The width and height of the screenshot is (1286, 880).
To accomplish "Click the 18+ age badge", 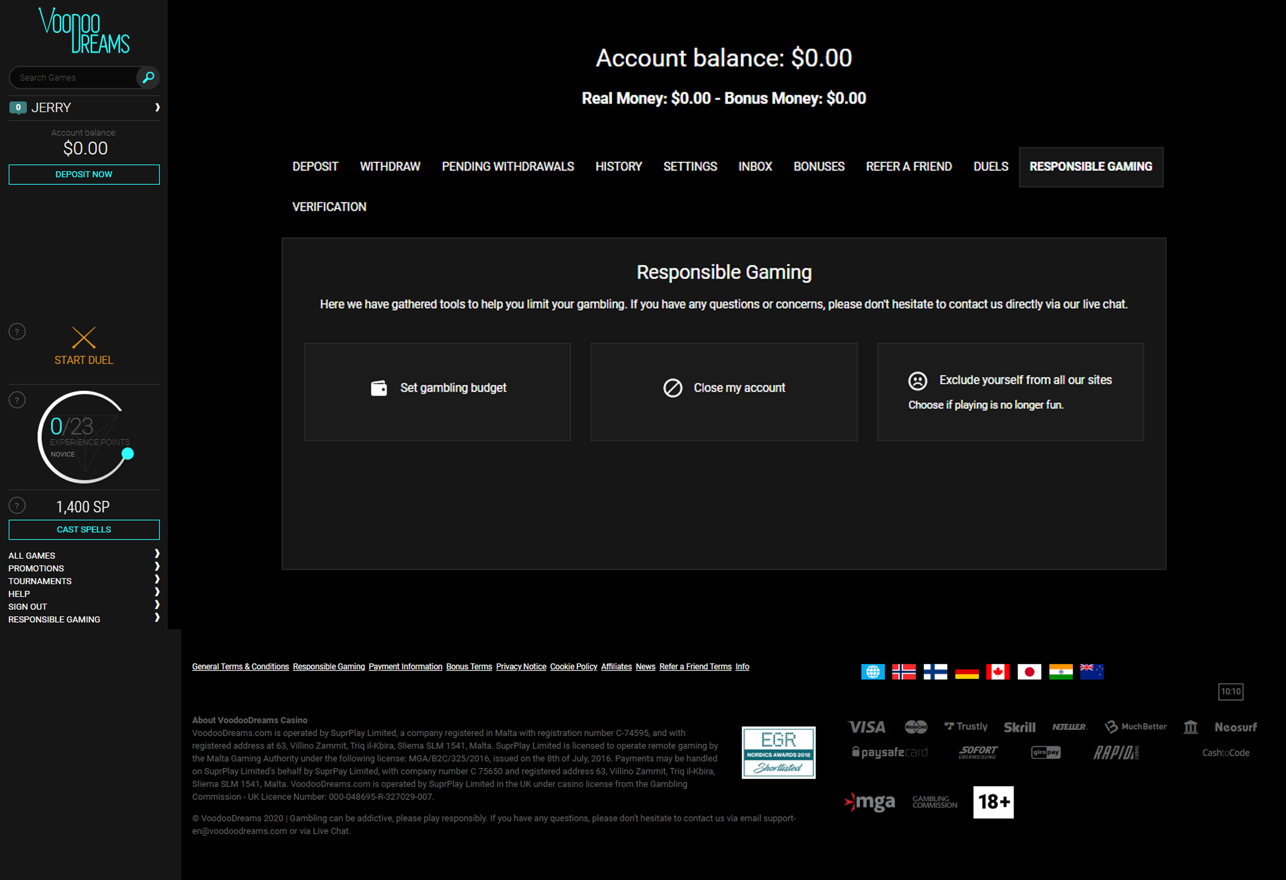I will point(993,802).
